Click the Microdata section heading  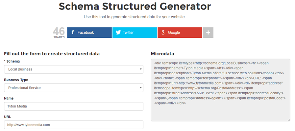(162, 53)
